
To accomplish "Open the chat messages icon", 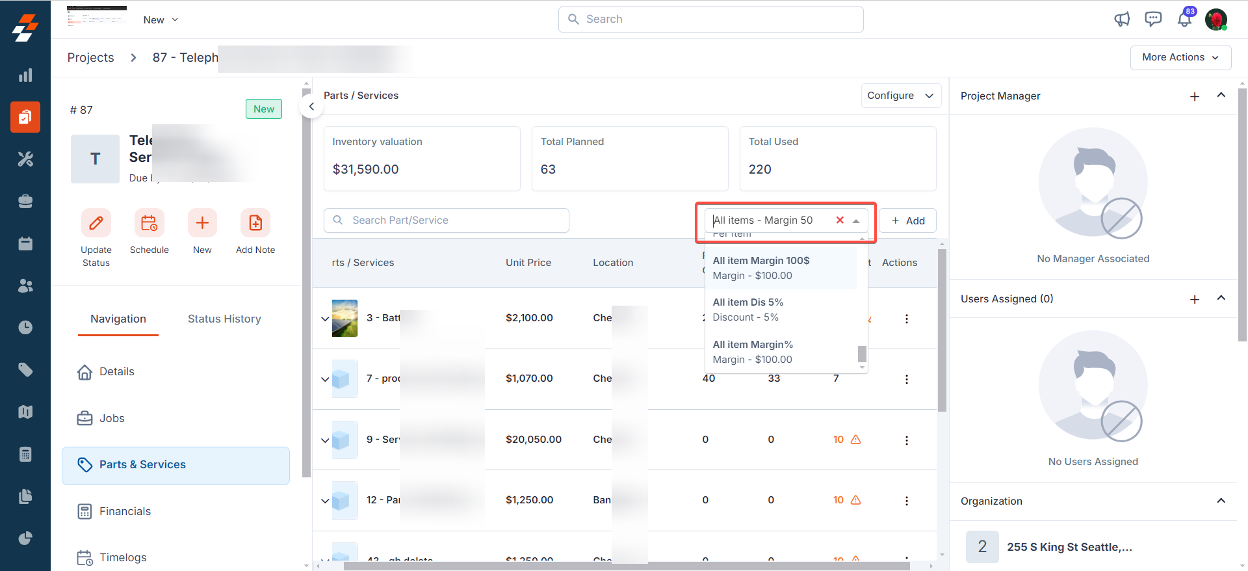I will tap(1153, 20).
